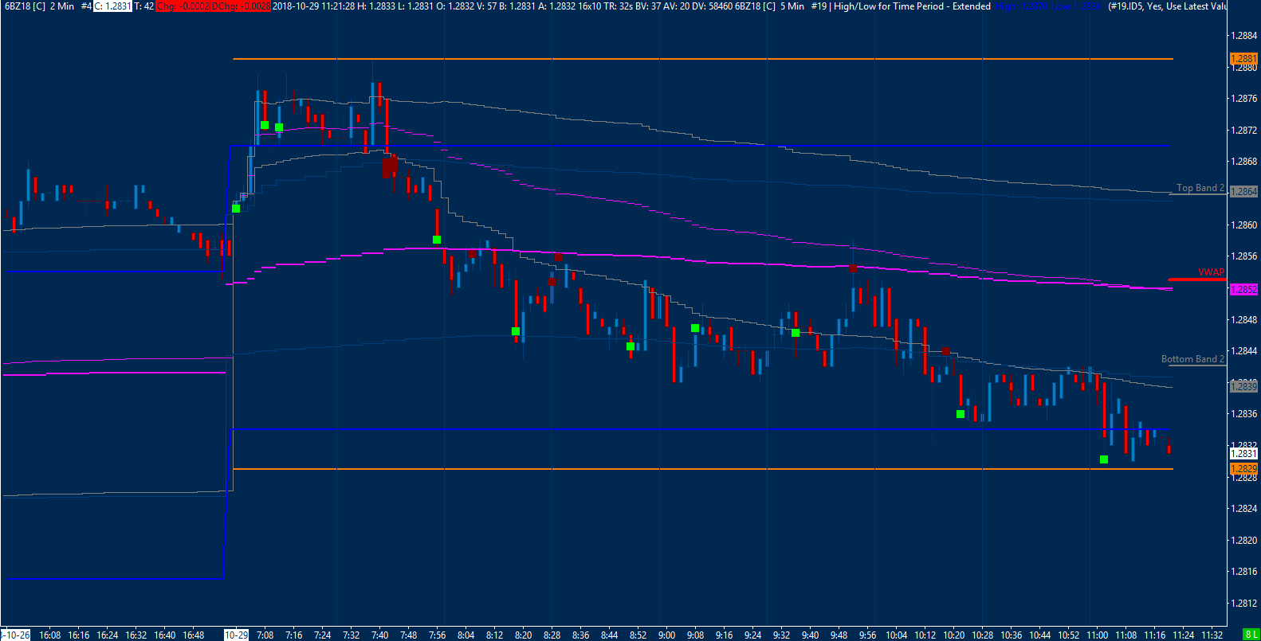Click the 1.2816 price scale label
This screenshot has height=641, width=1261.
click(x=1243, y=572)
